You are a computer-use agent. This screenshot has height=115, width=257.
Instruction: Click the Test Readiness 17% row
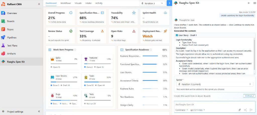[144, 97]
